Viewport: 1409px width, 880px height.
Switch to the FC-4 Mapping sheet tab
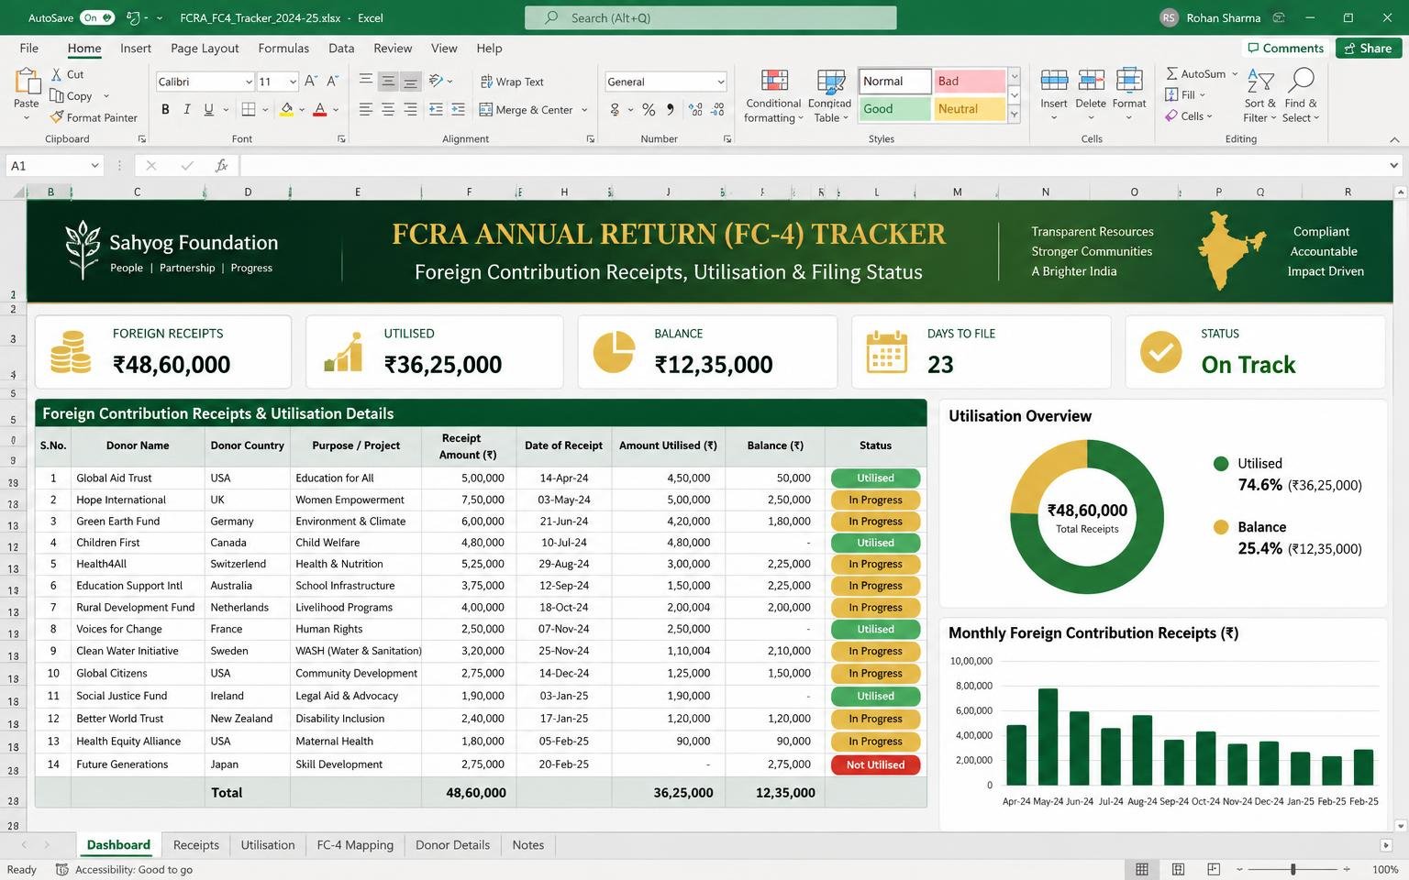click(x=355, y=845)
